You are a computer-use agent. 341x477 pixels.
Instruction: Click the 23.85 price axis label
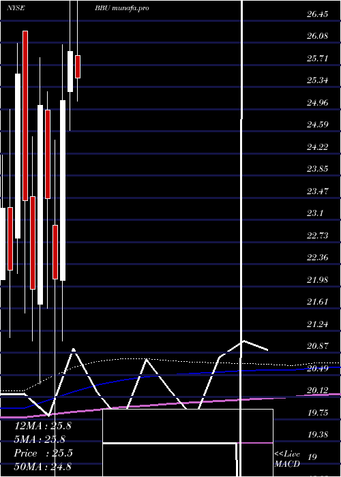[318, 169]
